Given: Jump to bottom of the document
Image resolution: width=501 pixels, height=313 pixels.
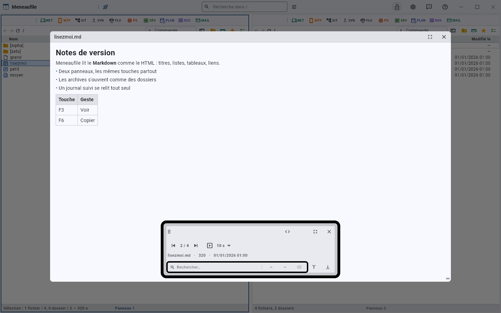Looking at the screenshot, I should point(328,267).
